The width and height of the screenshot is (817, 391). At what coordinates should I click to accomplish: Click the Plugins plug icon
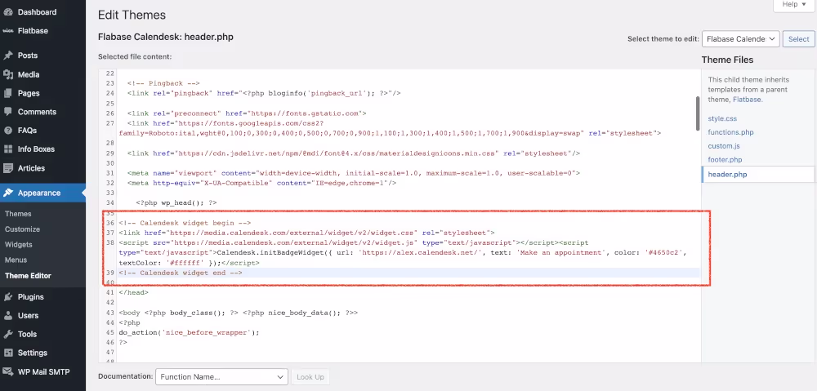(x=8, y=297)
